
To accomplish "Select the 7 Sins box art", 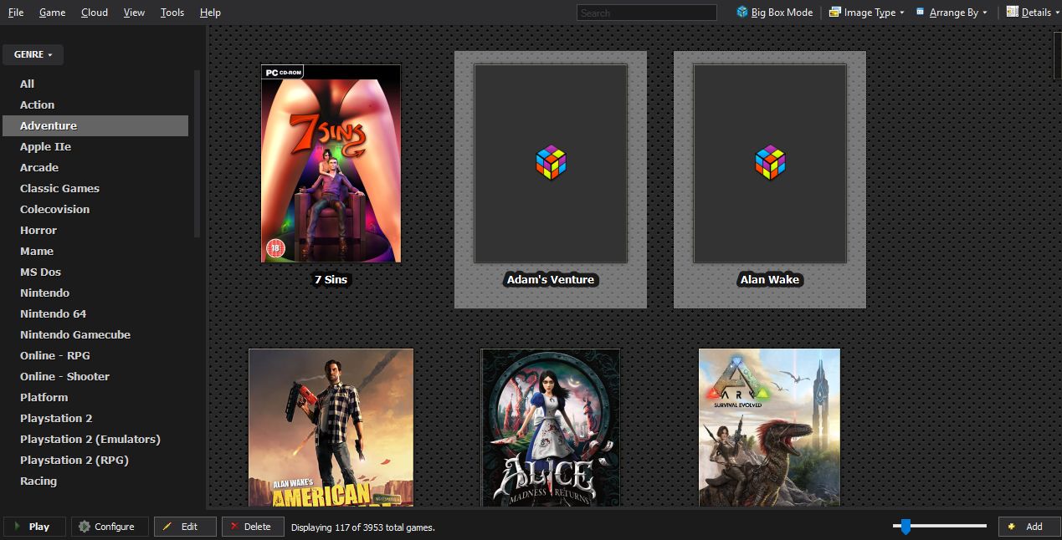I will (331, 163).
